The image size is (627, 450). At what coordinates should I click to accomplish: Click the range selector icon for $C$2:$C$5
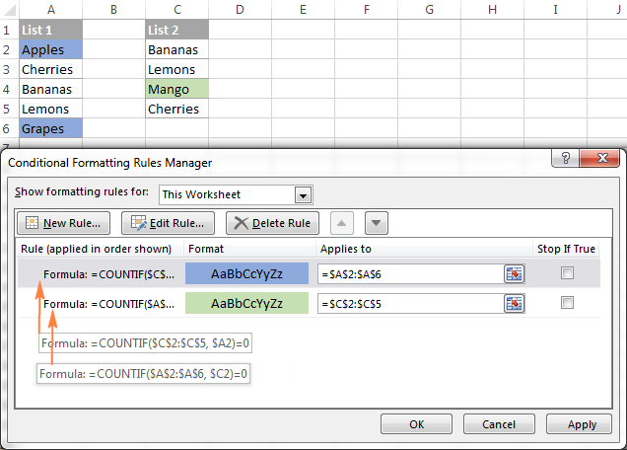click(514, 304)
